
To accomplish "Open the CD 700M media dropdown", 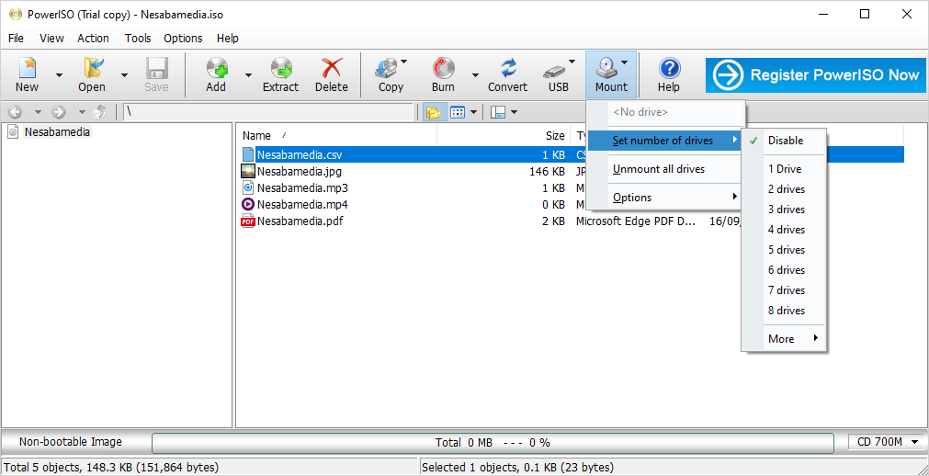I will 888,442.
